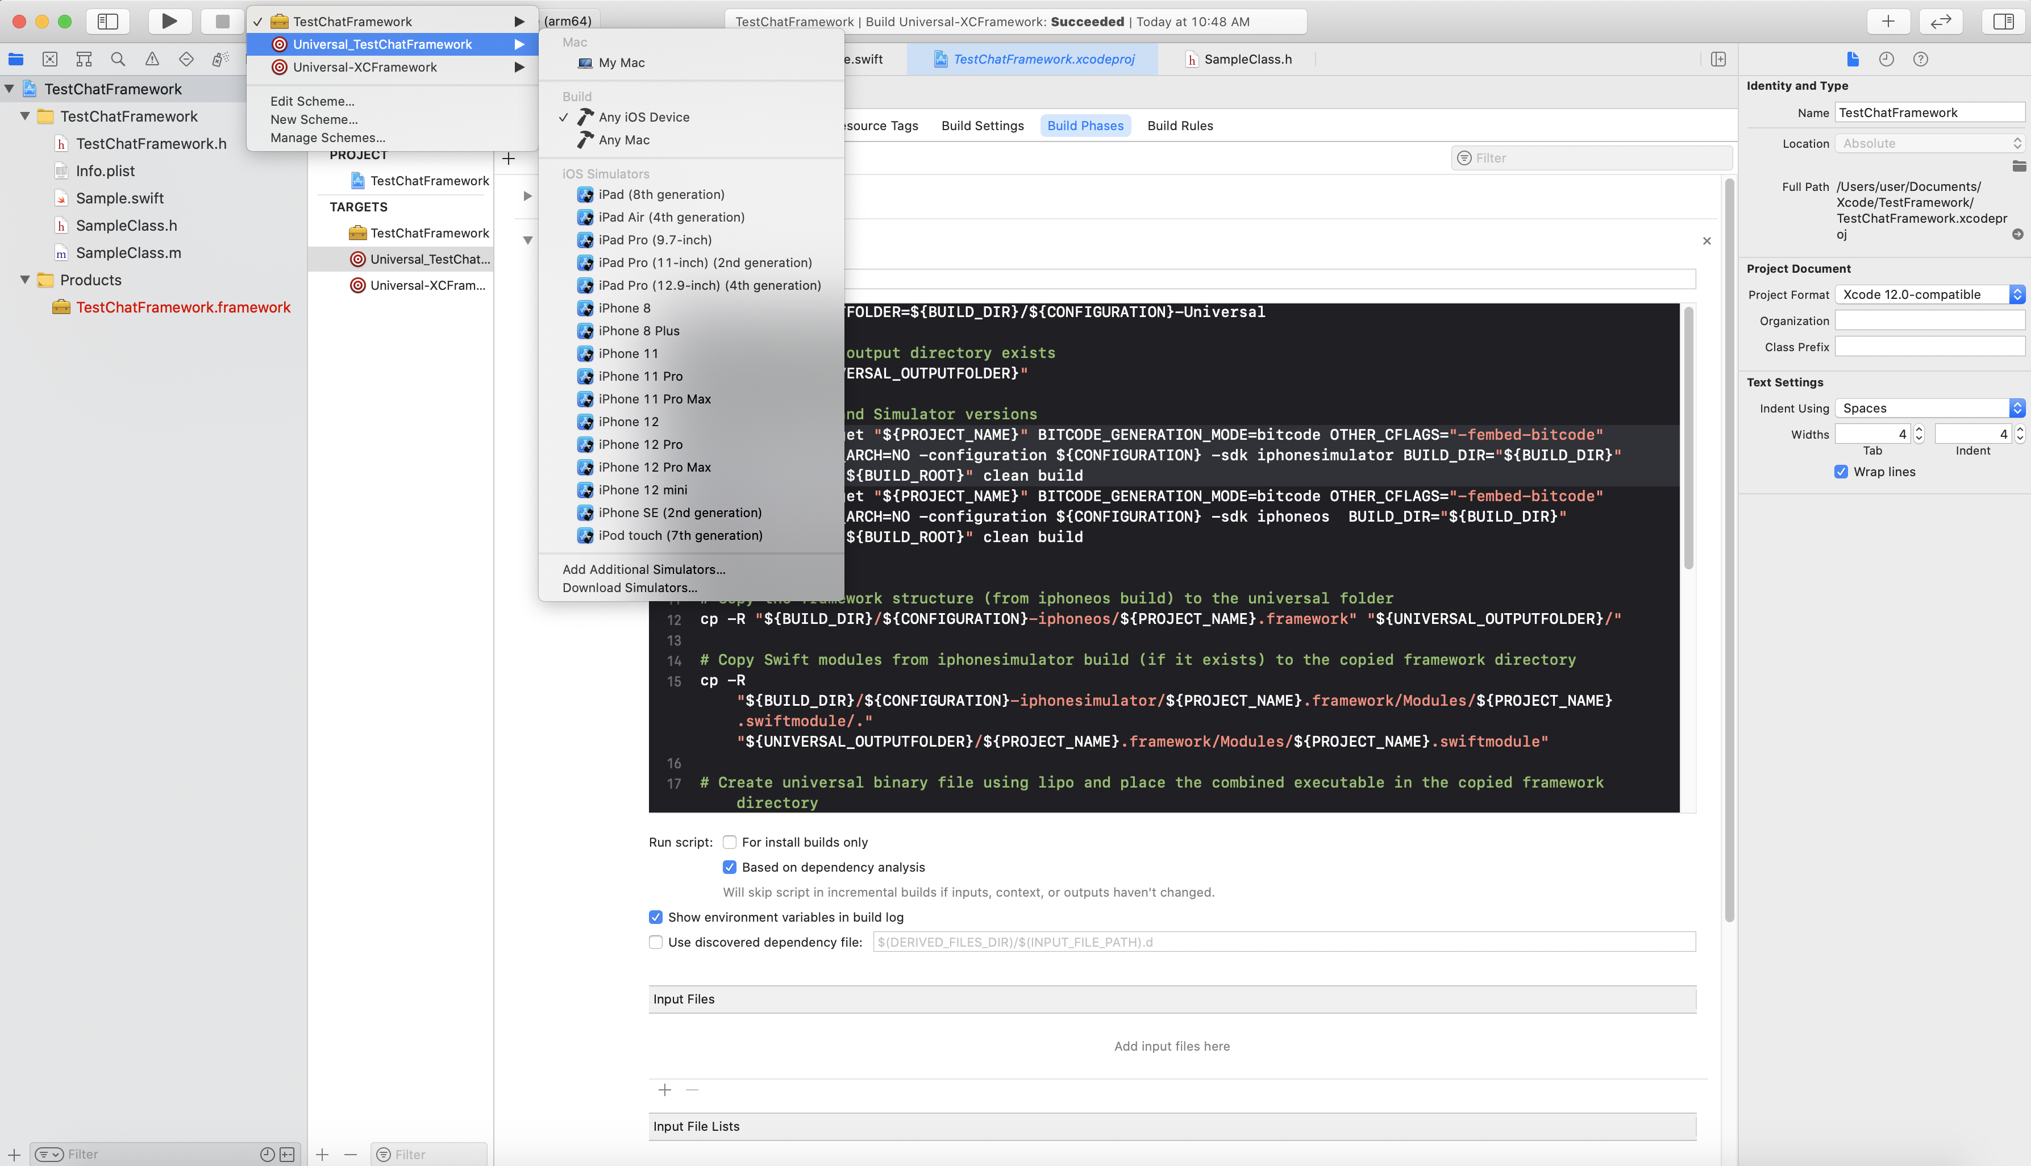Collapse the Products folder disclosure triangle
This screenshot has height=1166, width=2031.
pyautogui.click(x=25, y=280)
